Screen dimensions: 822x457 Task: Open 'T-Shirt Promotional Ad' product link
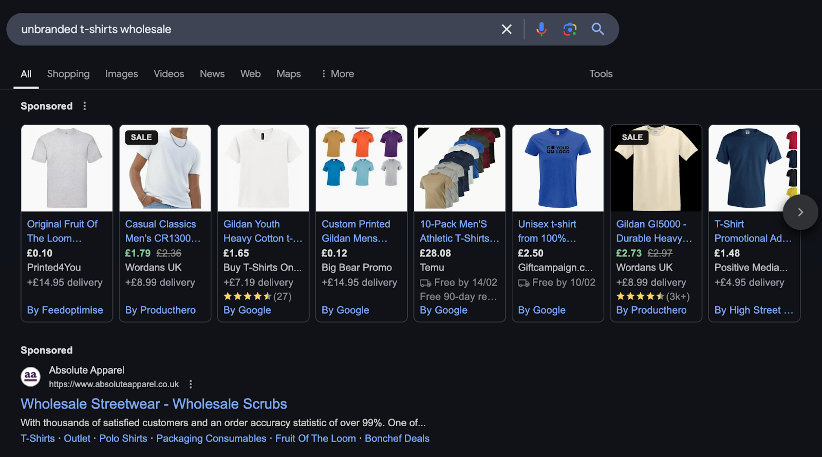[753, 231]
